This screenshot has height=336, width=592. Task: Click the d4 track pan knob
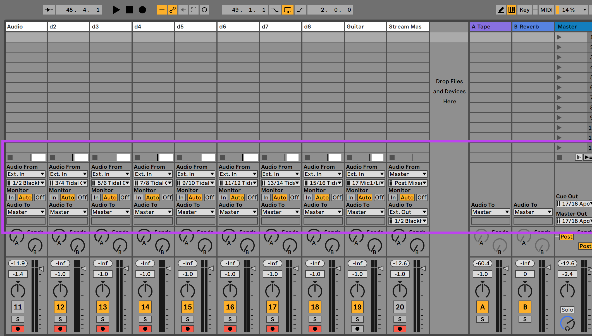(x=145, y=291)
